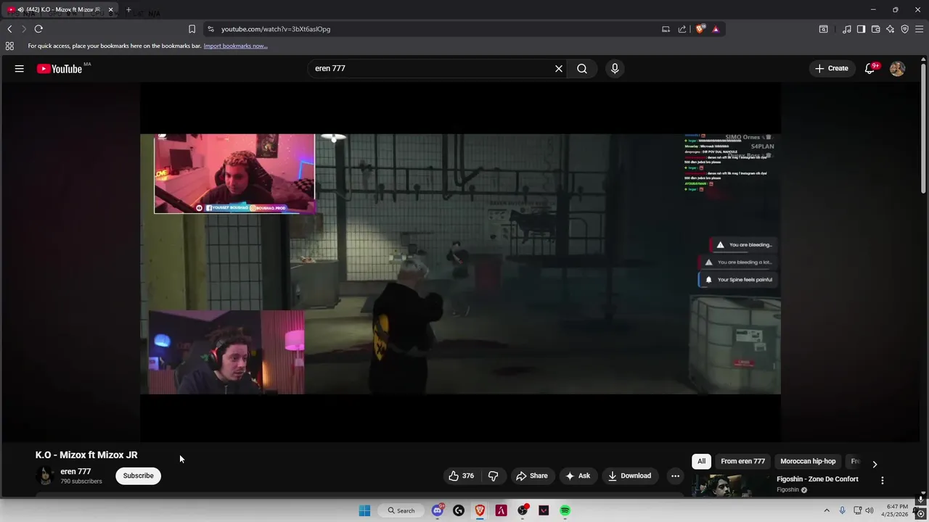
Task: Select 'Moroccan hip-hop' chip
Action: coord(808,461)
